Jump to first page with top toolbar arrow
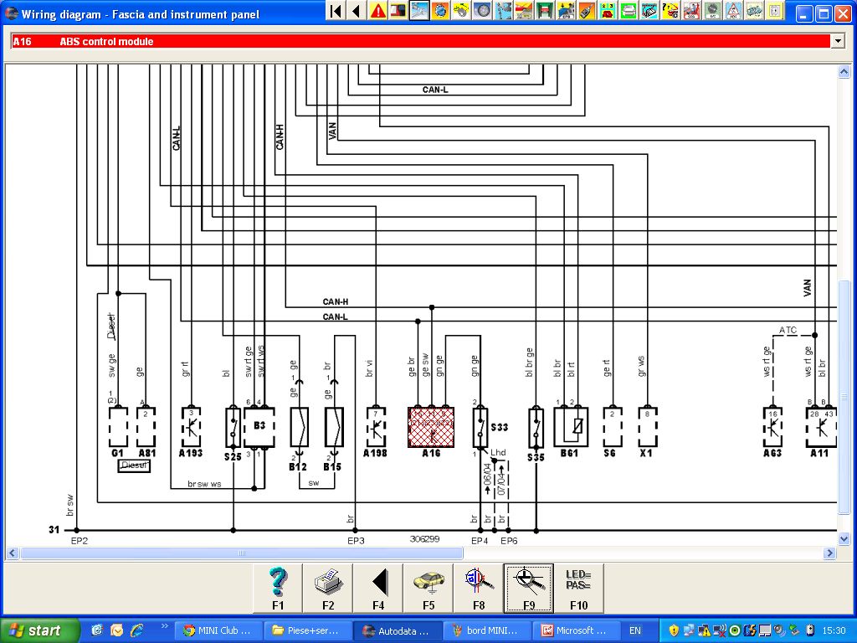 [336, 11]
